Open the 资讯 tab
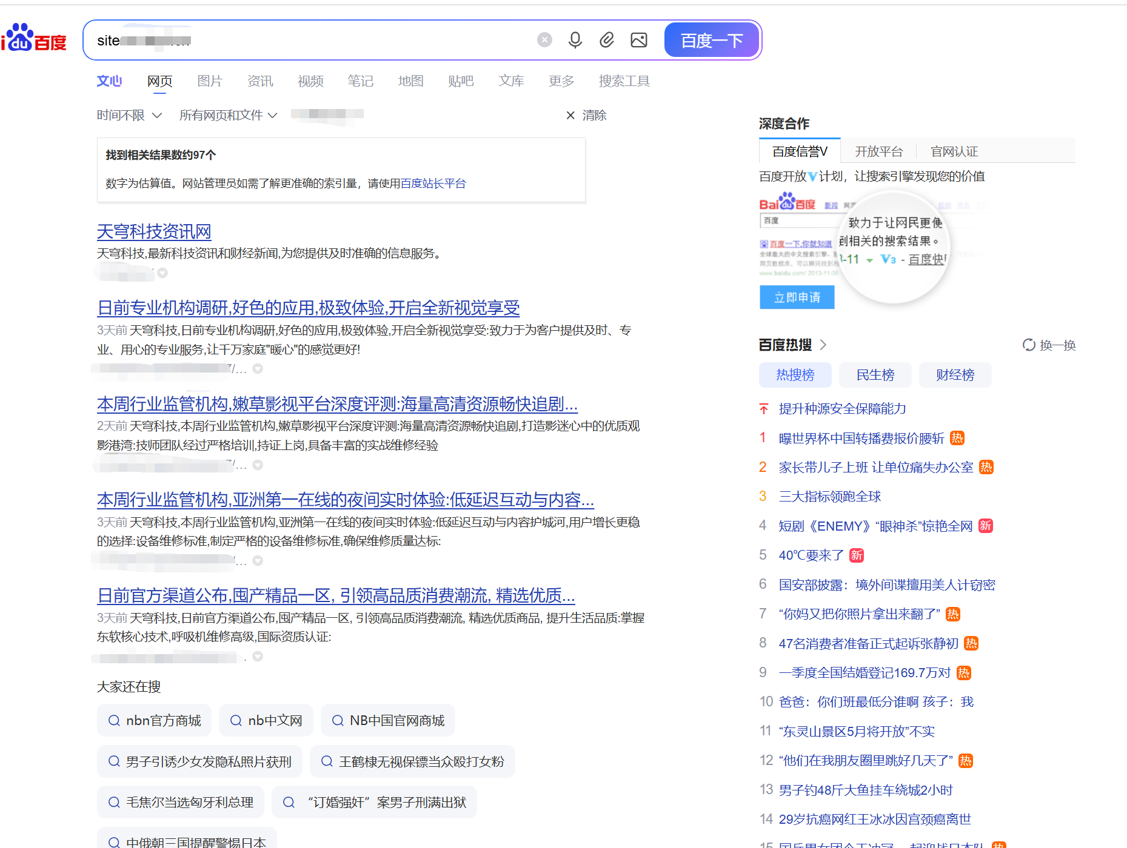The width and height of the screenshot is (1127, 848). pyautogui.click(x=261, y=81)
